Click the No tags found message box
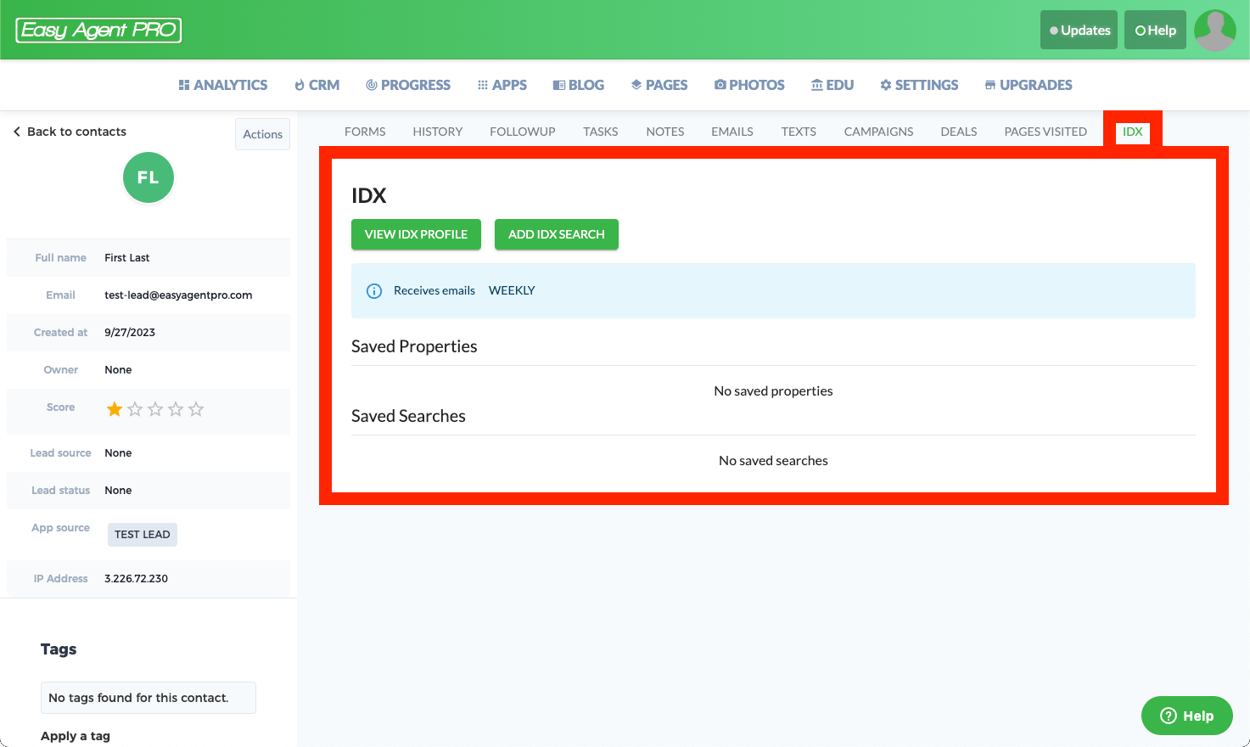 pos(149,698)
